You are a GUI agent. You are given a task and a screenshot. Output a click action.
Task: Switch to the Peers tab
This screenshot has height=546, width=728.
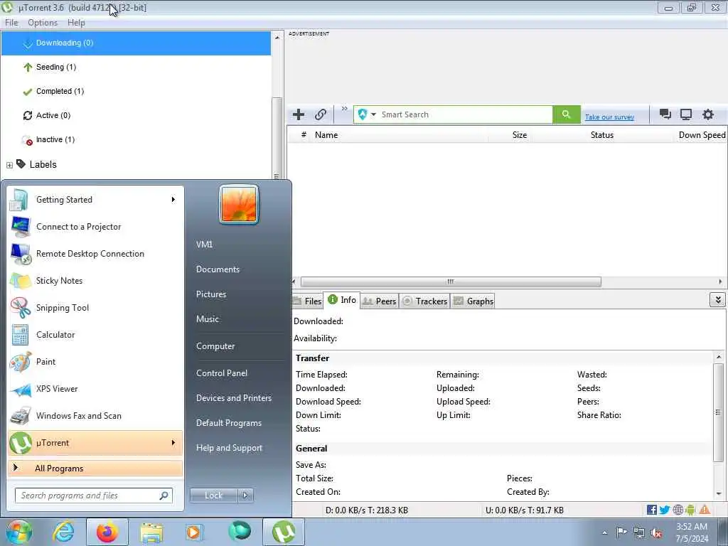[x=379, y=301]
